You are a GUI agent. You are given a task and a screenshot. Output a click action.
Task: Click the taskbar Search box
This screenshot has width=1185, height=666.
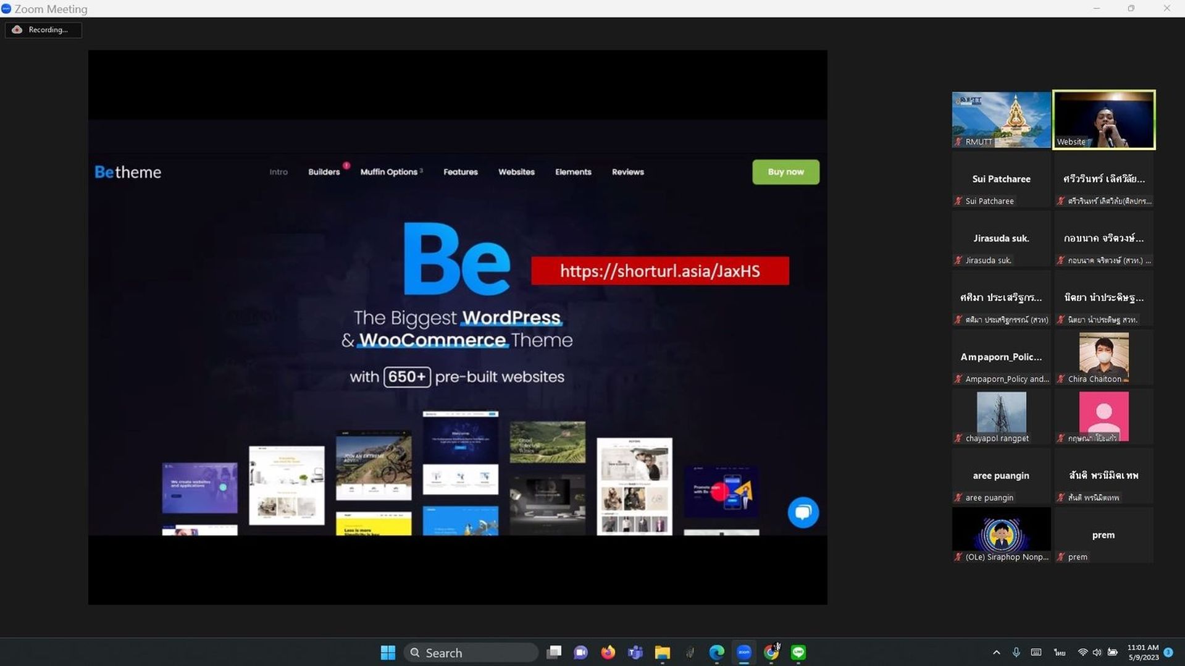point(471,652)
